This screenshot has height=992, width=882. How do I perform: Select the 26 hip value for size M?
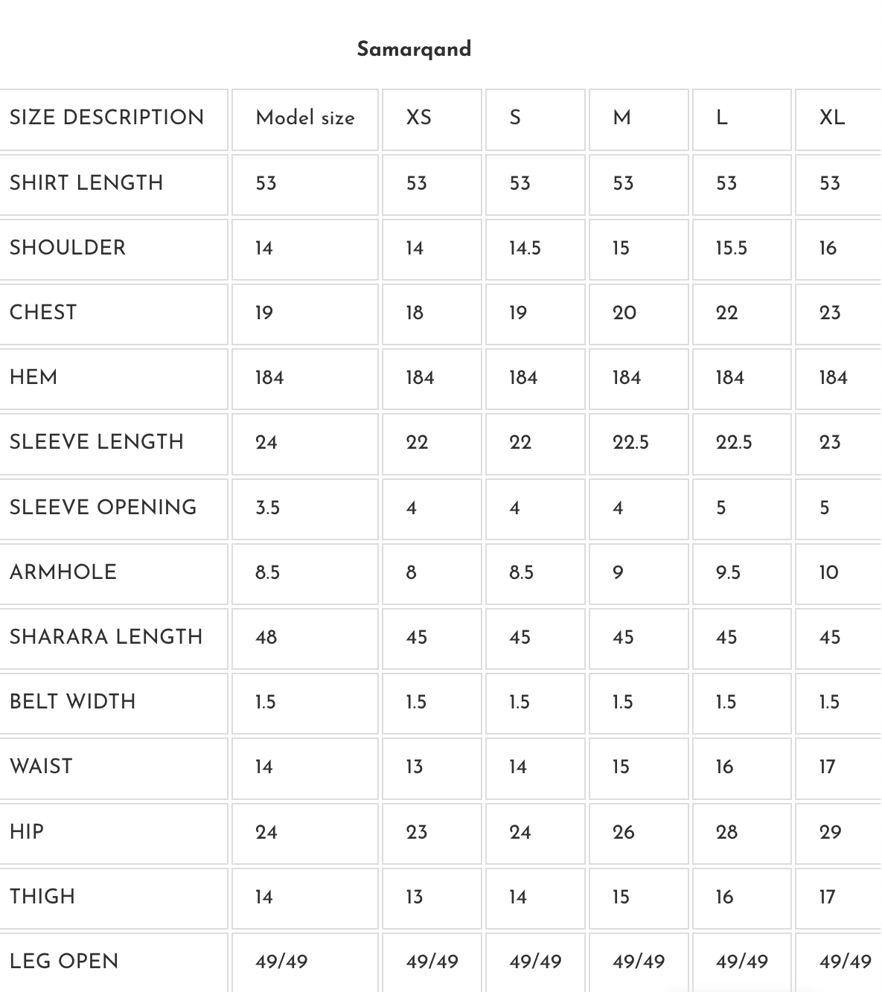pyautogui.click(x=624, y=832)
